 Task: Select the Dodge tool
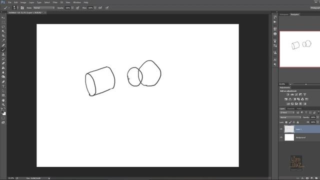tap(3, 76)
